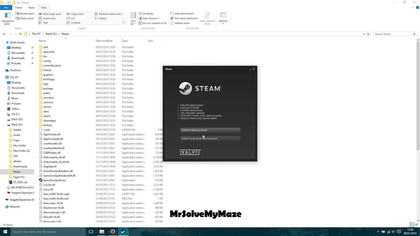
Task: Expand the address bar history dropdown
Action: click(364, 34)
